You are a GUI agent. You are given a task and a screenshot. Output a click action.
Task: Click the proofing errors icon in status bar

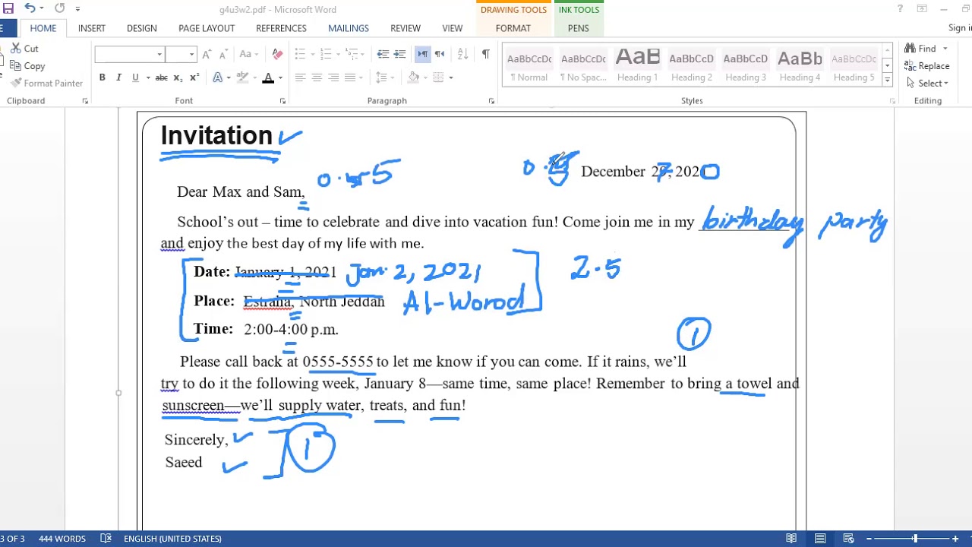[x=107, y=539]
